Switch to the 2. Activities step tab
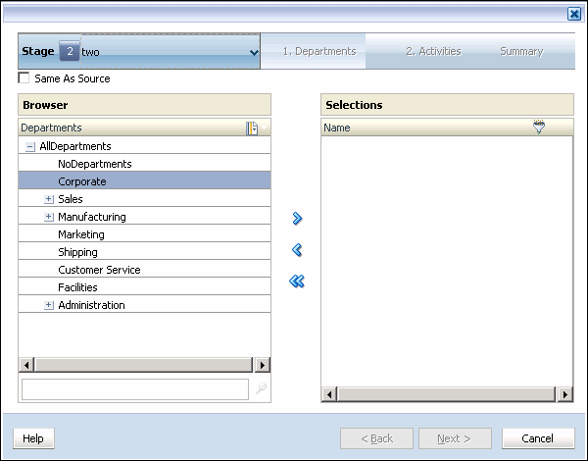The height and width of the screenshot is (461, 588). [433, 51]
